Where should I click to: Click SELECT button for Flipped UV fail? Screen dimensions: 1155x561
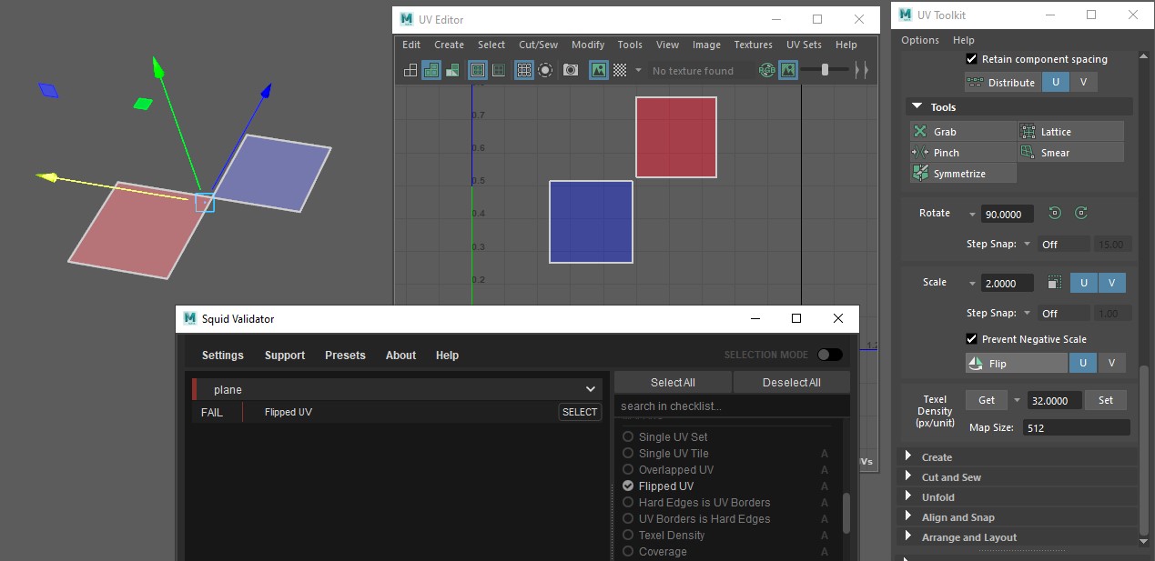click(580, 412)
